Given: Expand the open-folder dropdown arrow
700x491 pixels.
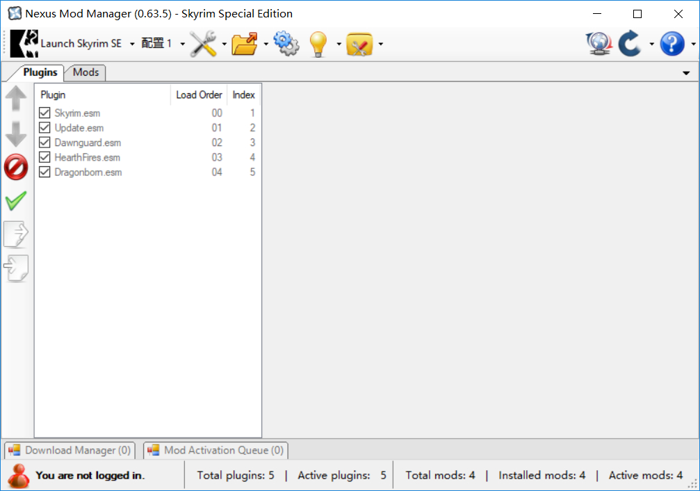Looking at the screenshot, I should point(266,44).
